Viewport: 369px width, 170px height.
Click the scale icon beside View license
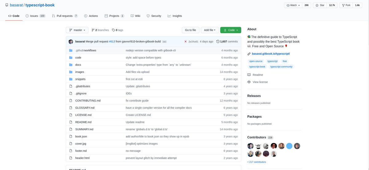click(249, 82)
